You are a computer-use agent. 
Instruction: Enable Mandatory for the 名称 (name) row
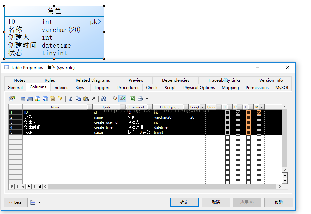[259, 117]
